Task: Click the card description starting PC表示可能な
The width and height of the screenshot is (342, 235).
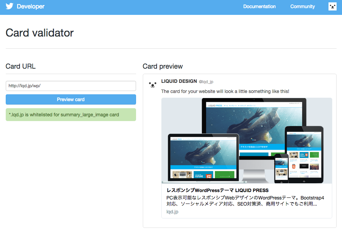Action: [x=245, y=201]
